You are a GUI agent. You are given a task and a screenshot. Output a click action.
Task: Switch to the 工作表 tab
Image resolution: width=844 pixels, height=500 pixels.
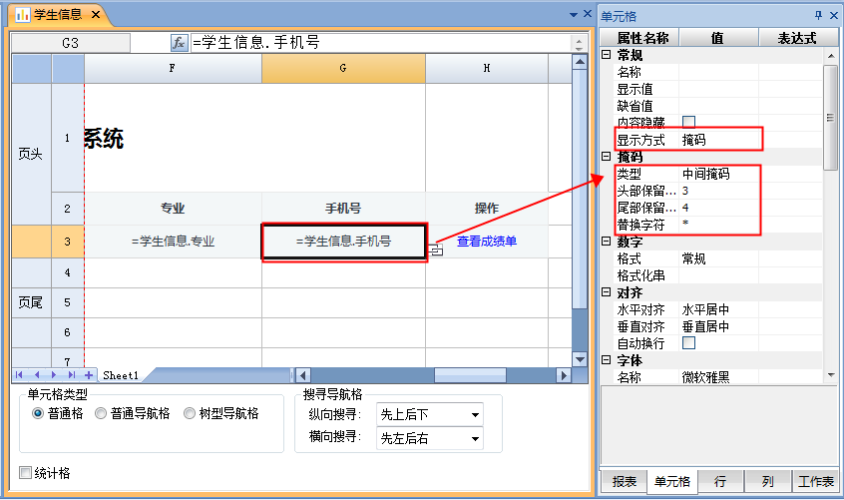point(815,481)
